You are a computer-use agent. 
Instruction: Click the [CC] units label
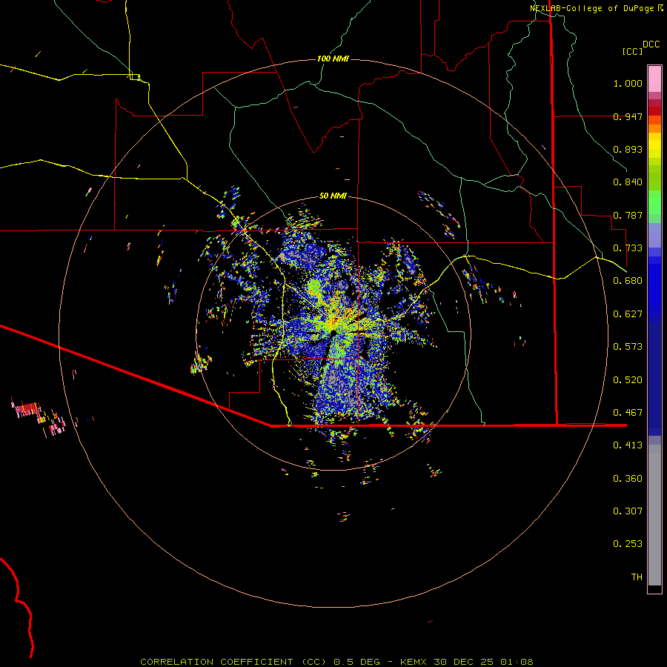coord(632,51)
